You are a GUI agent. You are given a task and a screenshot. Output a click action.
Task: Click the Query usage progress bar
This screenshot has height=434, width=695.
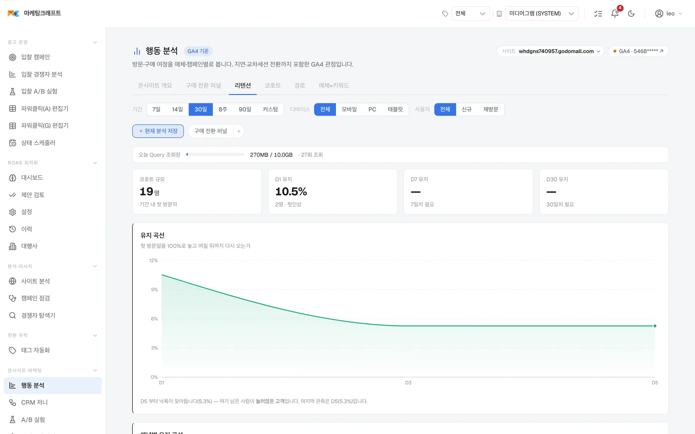point(215,155)
